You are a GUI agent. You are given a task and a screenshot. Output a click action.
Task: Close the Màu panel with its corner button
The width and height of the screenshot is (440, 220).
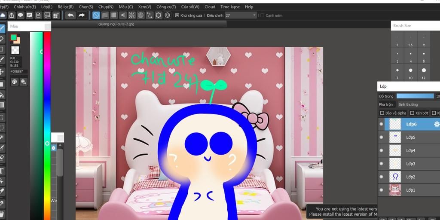coord(48,27)
